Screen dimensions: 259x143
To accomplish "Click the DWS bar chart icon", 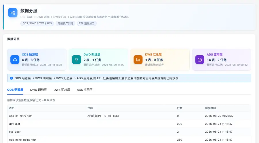I will [x=138, y=59].
